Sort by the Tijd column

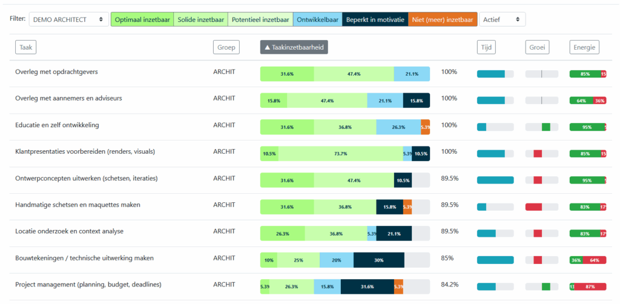point(486,47)
